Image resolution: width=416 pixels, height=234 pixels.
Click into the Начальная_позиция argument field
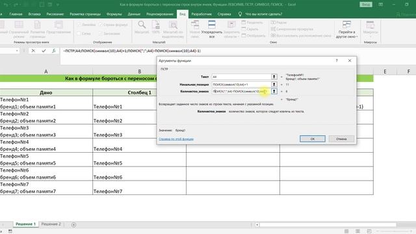tap(241, 84)
